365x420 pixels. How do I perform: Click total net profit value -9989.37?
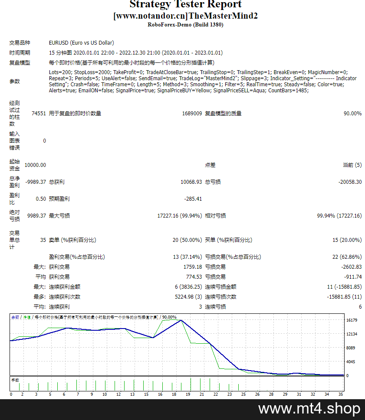[x=36, y=182]
